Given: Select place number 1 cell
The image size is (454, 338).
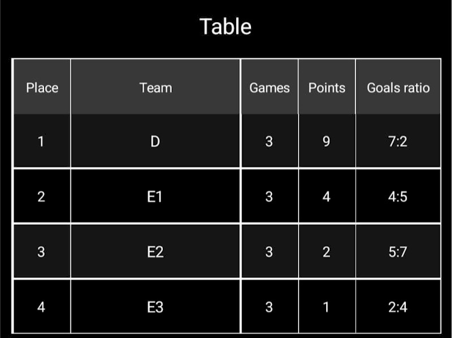Looking at the screenshot, I should 41,142.
